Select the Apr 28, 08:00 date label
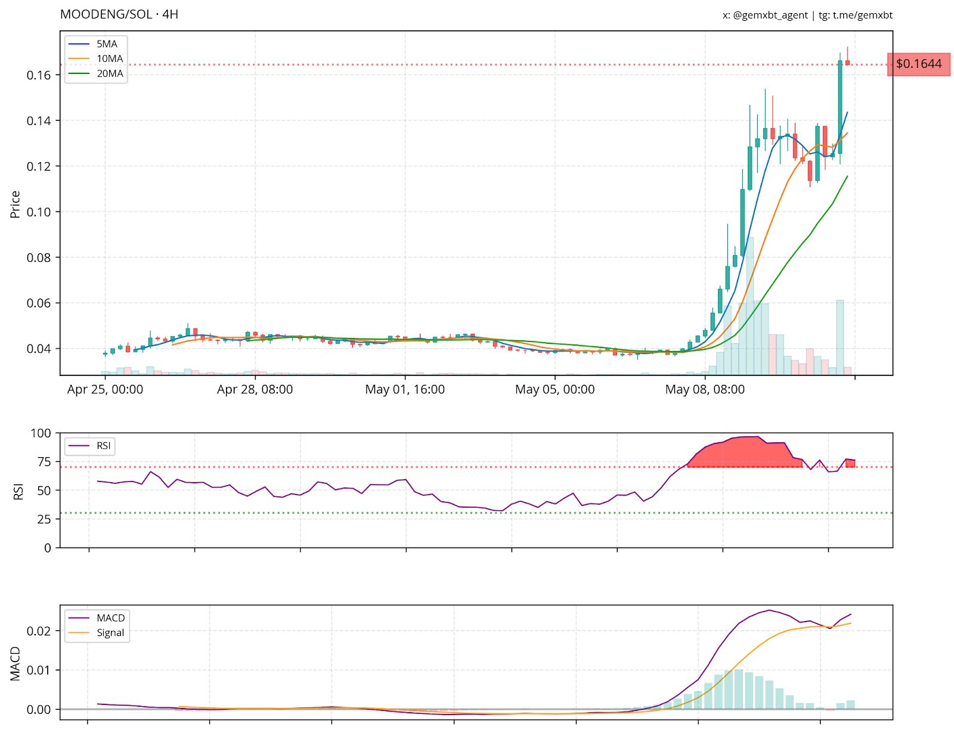The image size is (954, 733). click(255, 390)
